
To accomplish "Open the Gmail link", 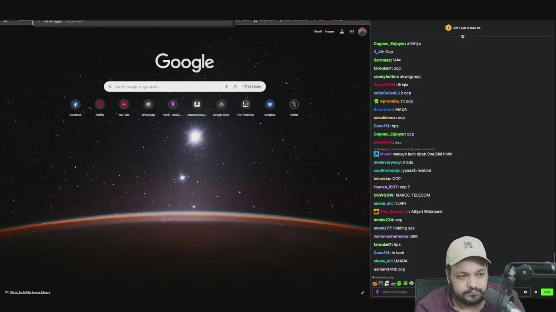I will pyautogui.click(x=318, y=32).
